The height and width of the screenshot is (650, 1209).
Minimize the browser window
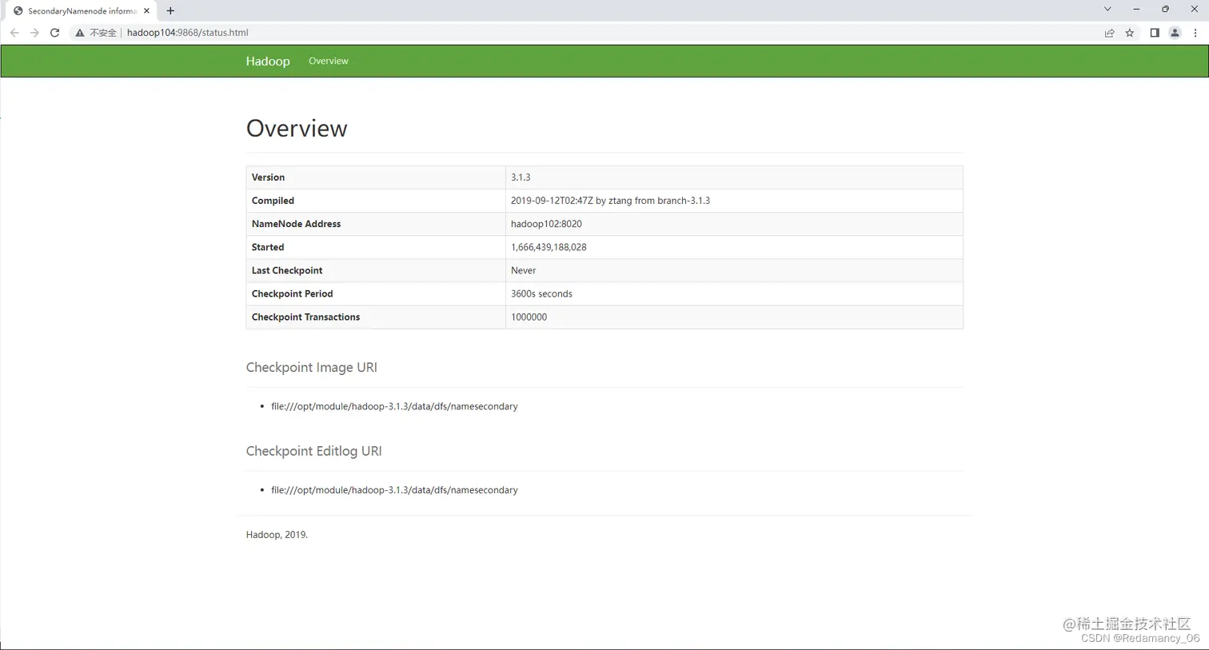pos(1136,10)
